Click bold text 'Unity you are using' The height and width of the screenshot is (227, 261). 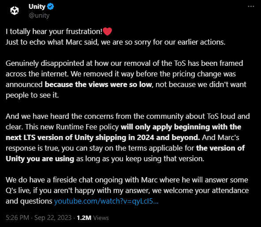click(40, 159)
